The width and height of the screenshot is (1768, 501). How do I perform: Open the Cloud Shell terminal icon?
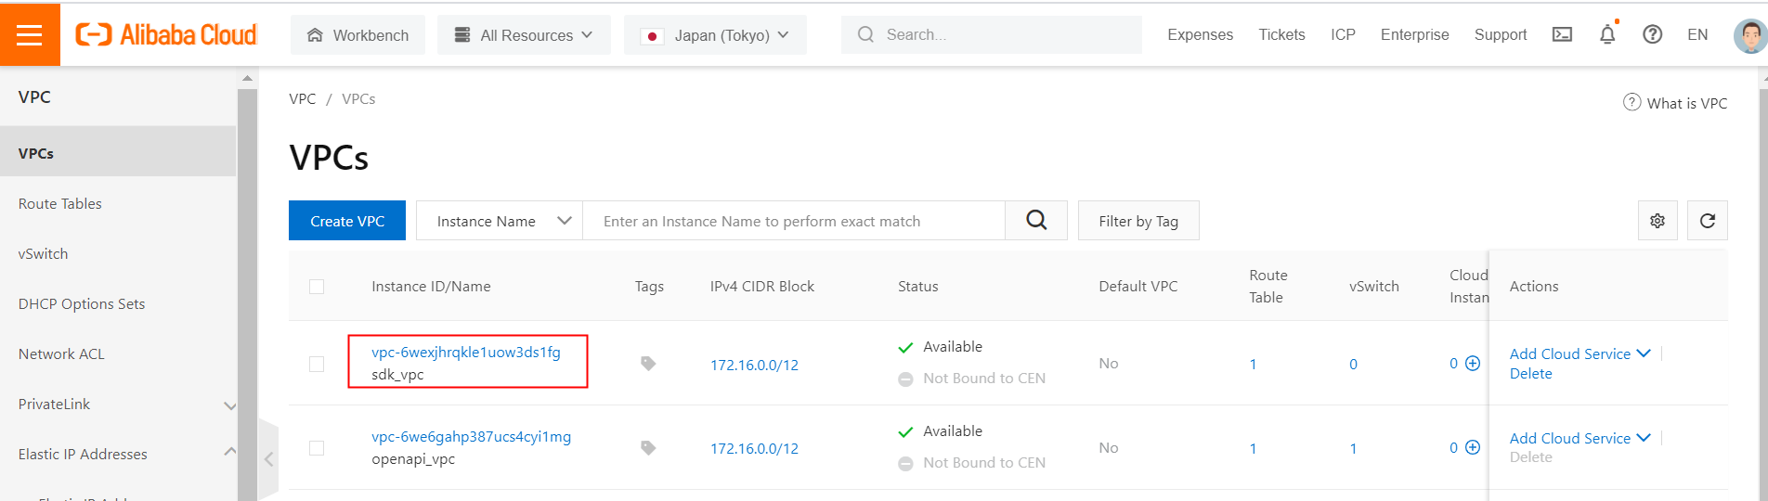[1562, 34]
